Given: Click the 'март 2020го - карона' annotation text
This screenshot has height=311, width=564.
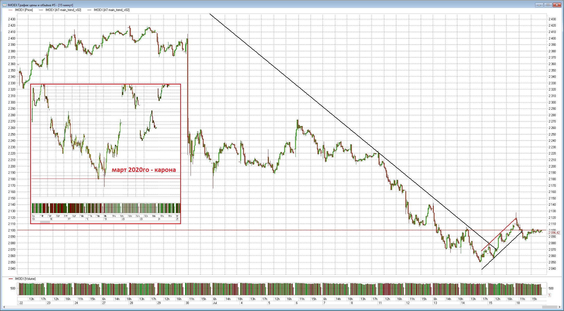Looking at the screenshot, I should pos(144,170).
